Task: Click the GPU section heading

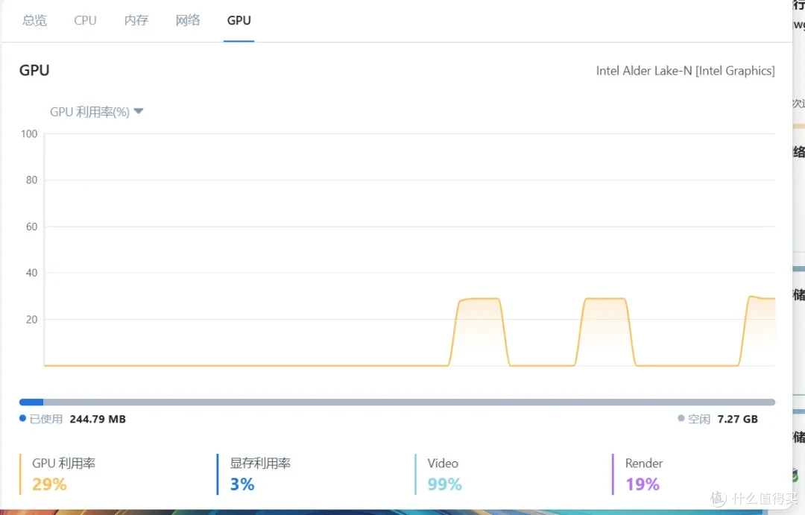Action: coord(34,70)
